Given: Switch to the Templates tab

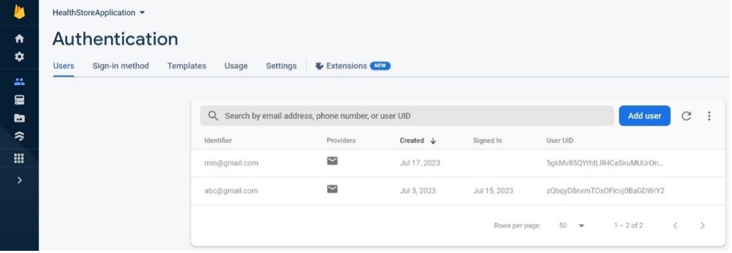Looking at the screenshot, I should [x=186, y=66].
